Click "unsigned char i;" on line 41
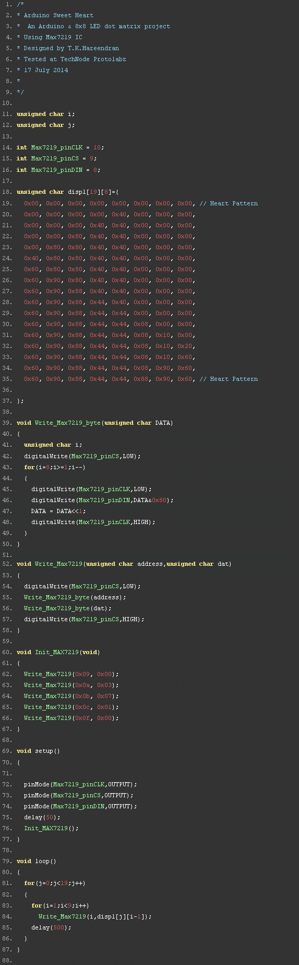 [53, 445]
